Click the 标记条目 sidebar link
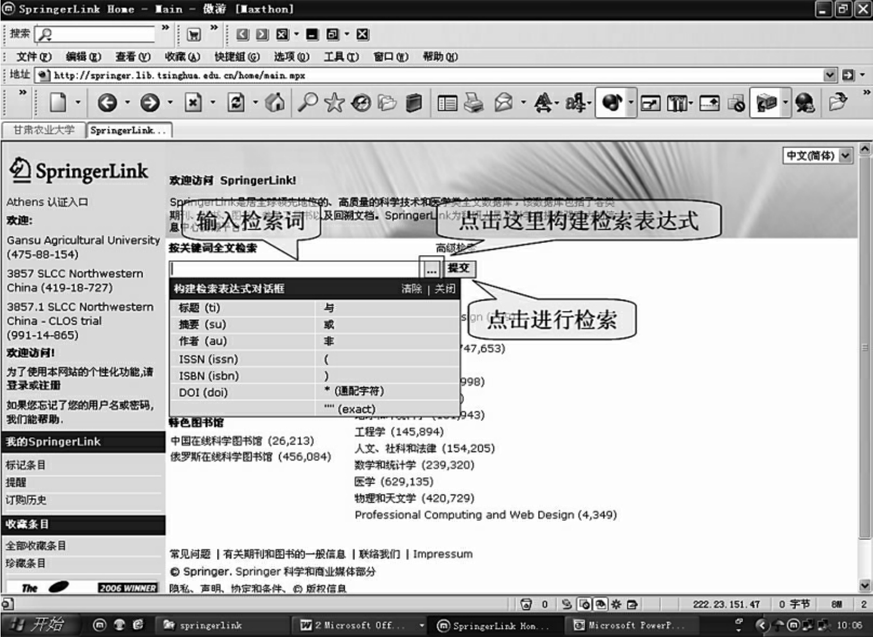 tap(26, 465)
